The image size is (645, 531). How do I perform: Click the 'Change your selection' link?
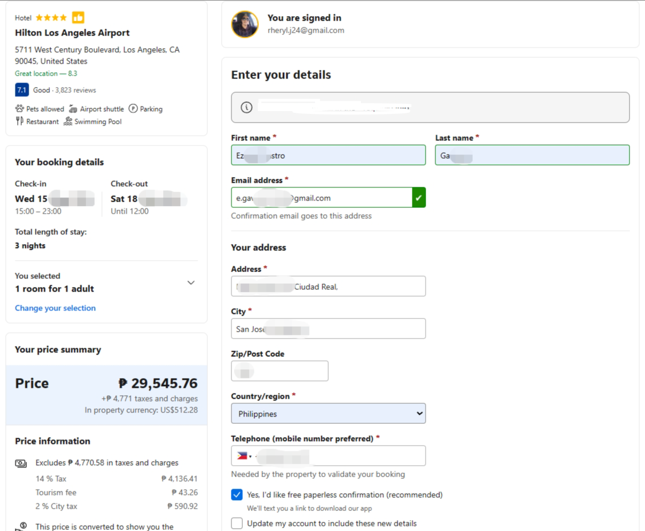(x=55, y=308)
